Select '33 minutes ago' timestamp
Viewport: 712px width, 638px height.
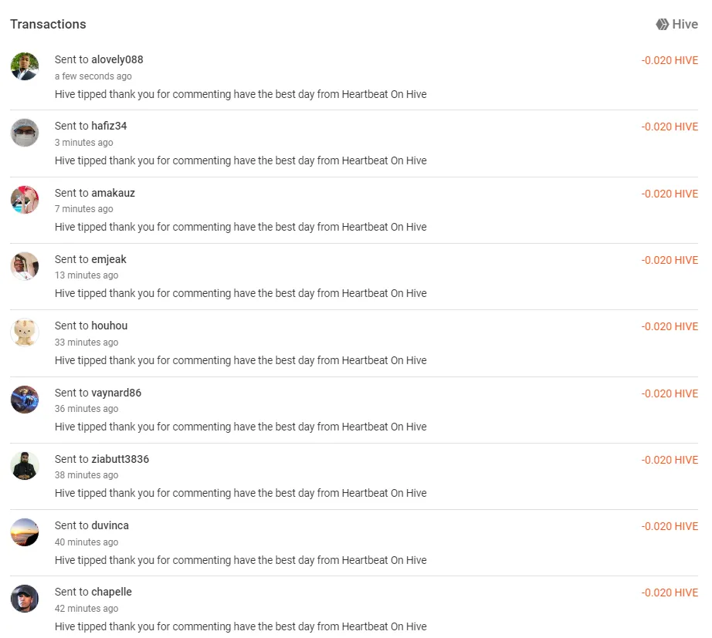tap(86, 342)
